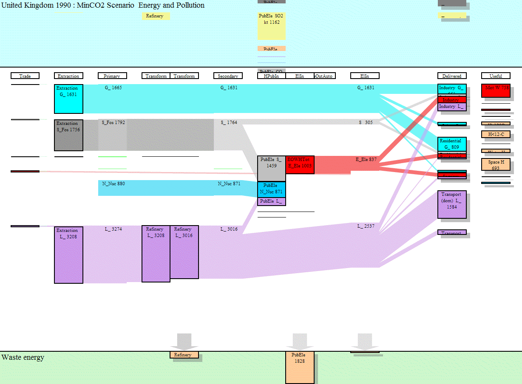This screenshot has height=384, width=522.
Task: Click the 'United Kingdom 1990 : MinCO2 Scenario' title
Action: (x=68, y=6)
